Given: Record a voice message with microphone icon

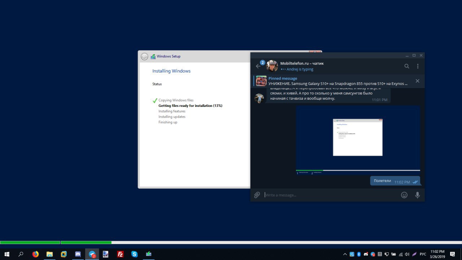Looking at the screenshot, I should tap(418, 195).
